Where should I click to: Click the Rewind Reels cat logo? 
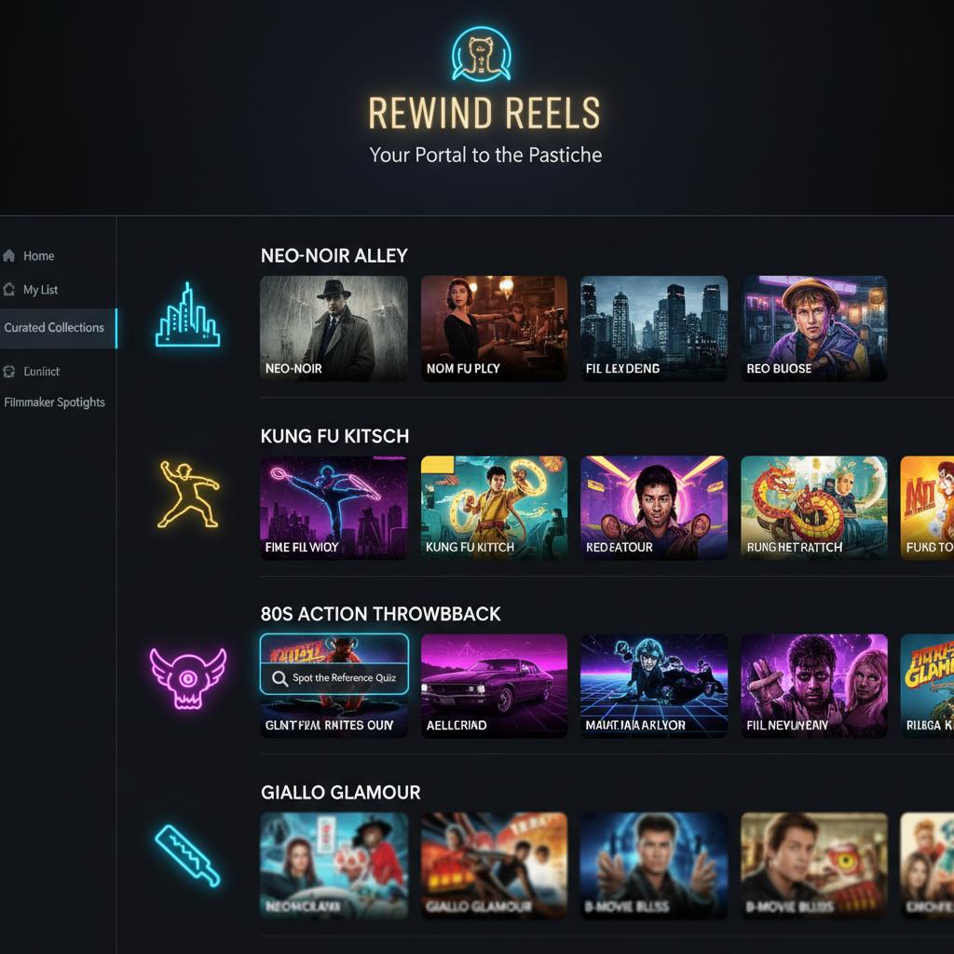(x=482, y=53)
